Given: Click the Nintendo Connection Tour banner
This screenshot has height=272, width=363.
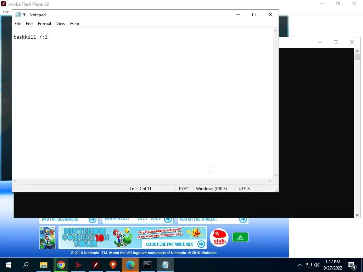Looking at the screenshot, I should point(132,238).
